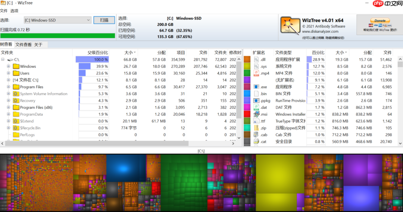Switch to the 树查看 tab
This screenshot has width=403, height=212.
(x=6, y=44)
